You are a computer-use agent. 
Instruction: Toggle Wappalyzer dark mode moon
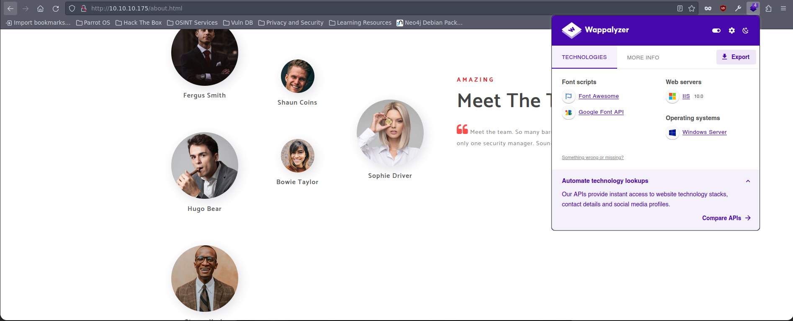click(x=745, y=31)
